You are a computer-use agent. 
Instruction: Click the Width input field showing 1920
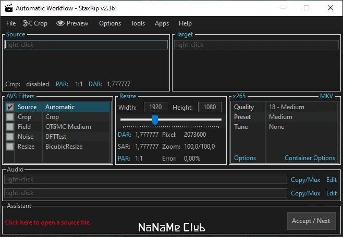[x=155, y=107]
